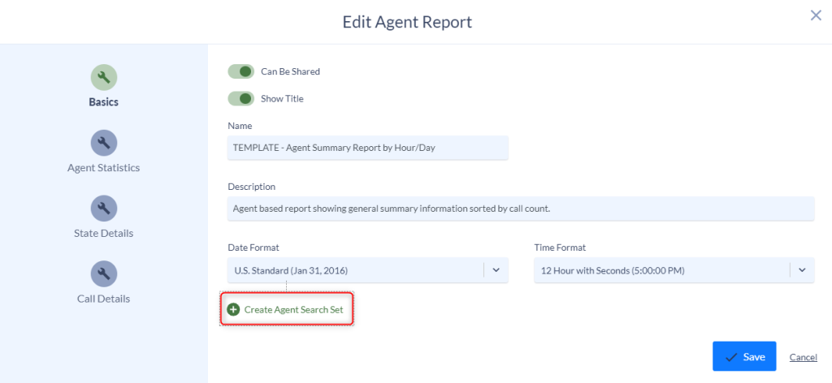Toggle the Can Be Shared switch

pos(240,71)
